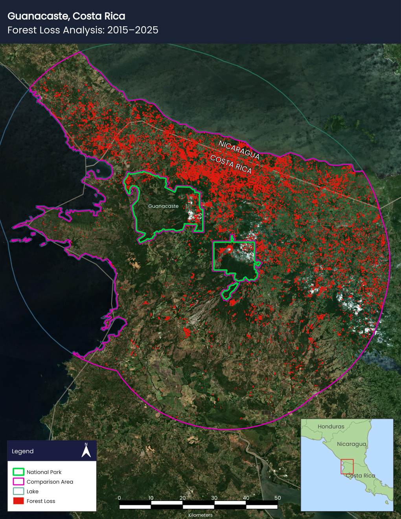Viewport: 401px width, 519px height.
Task: Select the "Lake" legend label
Action: 33,491
